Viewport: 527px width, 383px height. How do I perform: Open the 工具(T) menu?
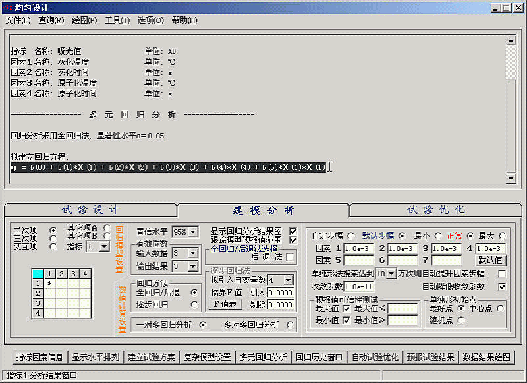(x=117, y=20)
